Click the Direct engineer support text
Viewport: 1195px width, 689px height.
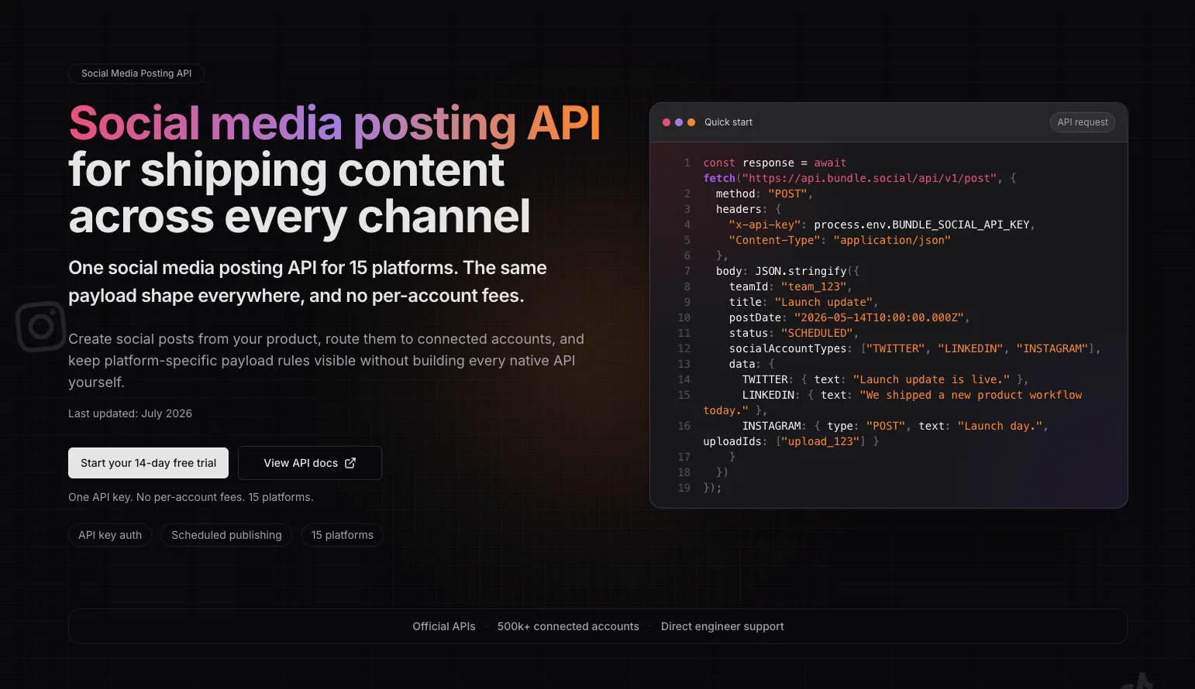(722, 626)
